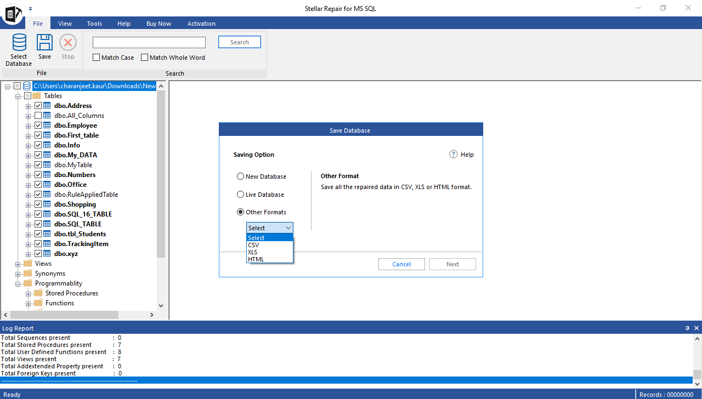
Task: Choose XLS from the format list
Action: tap(270, 252)
